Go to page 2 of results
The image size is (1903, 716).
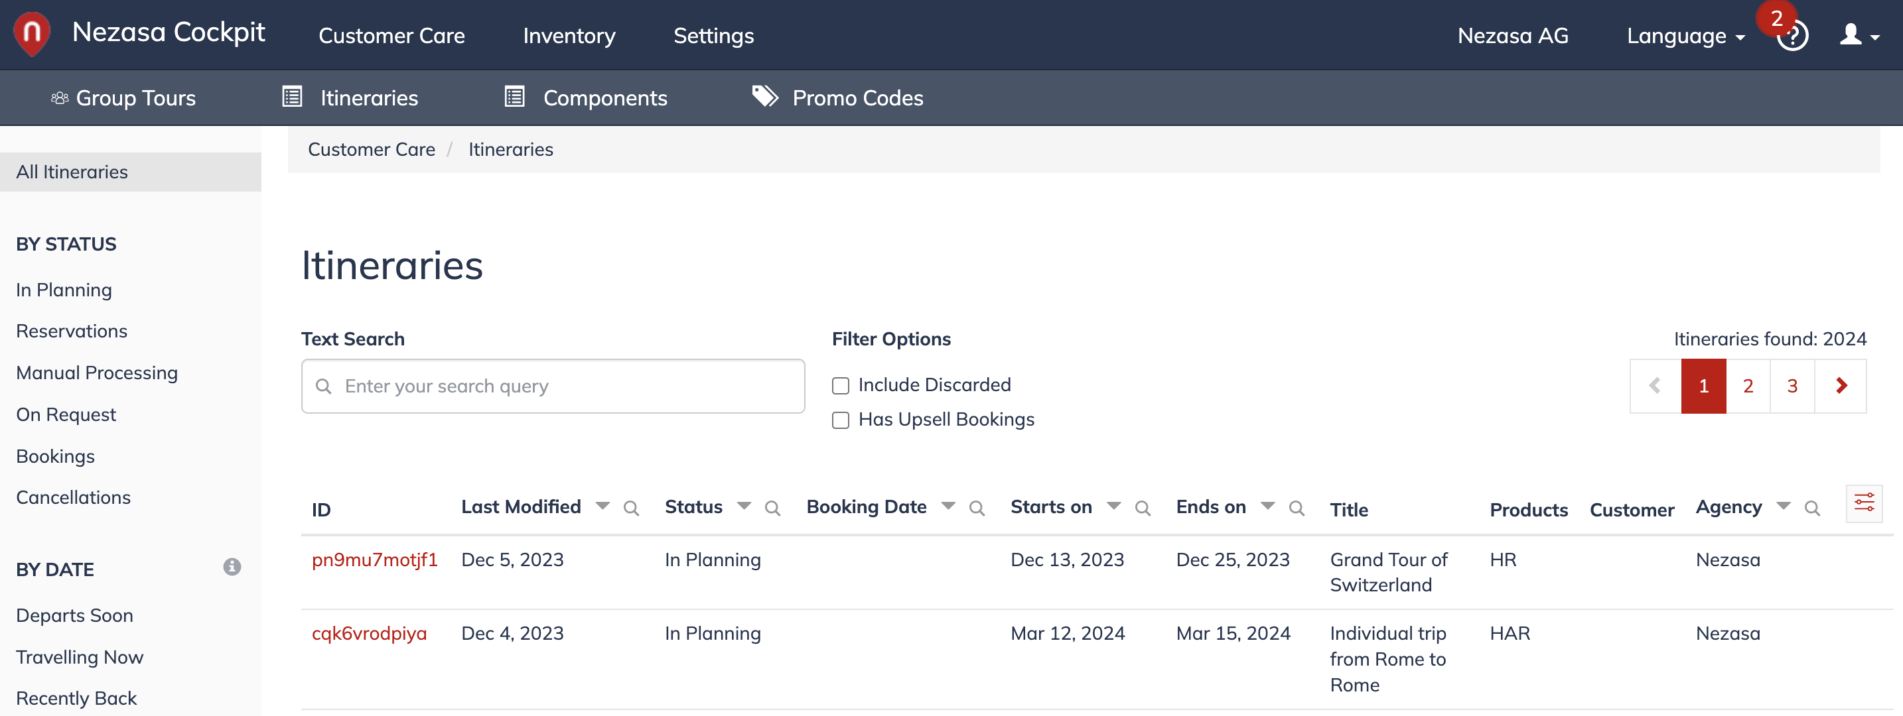(x=1748, y=386)
